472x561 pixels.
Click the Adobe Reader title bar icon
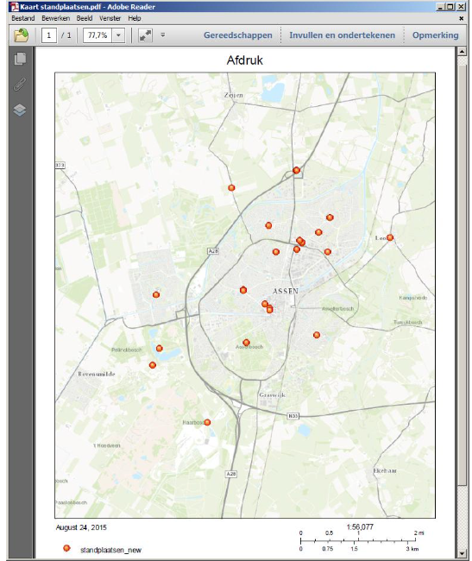pos(15,6)
